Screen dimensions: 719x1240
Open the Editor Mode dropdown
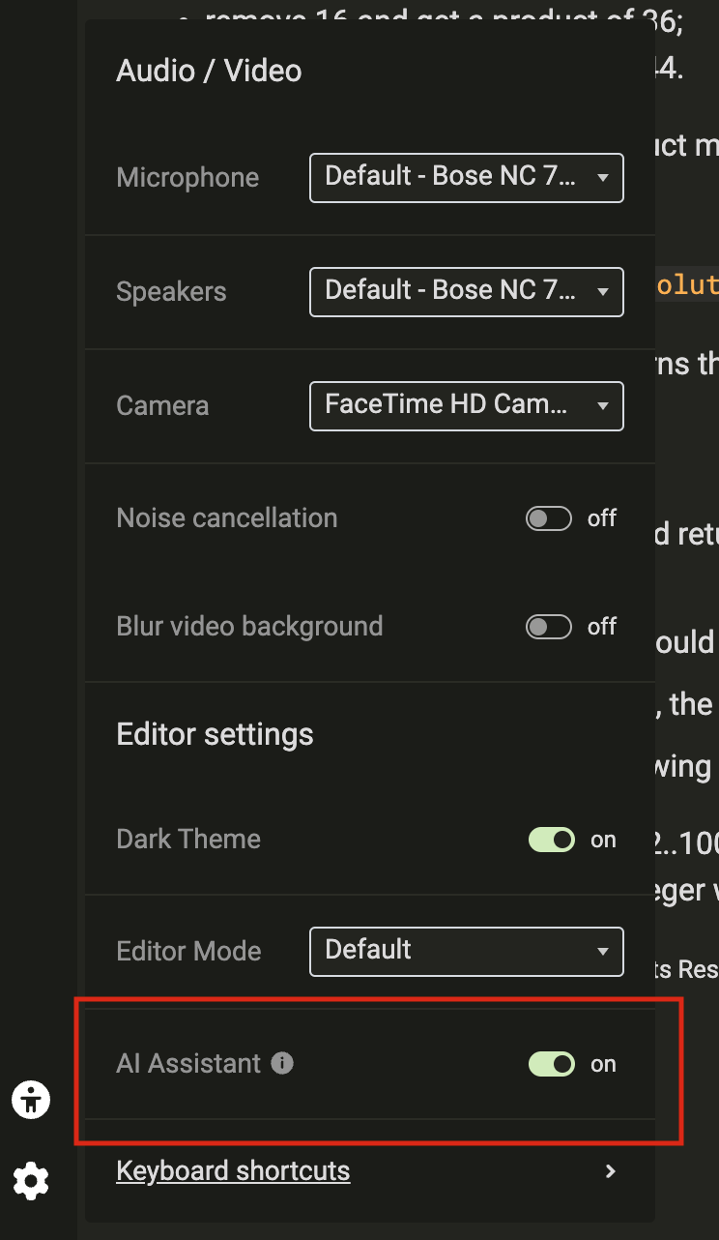[466, 952]
